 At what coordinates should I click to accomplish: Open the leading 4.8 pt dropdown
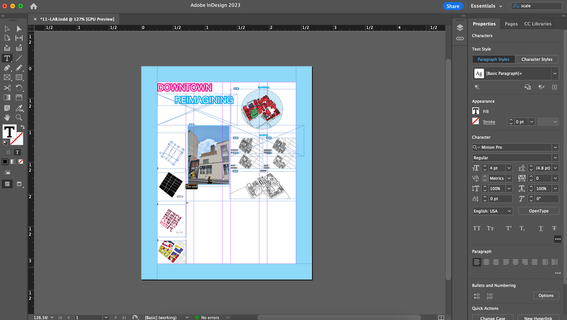555,168
